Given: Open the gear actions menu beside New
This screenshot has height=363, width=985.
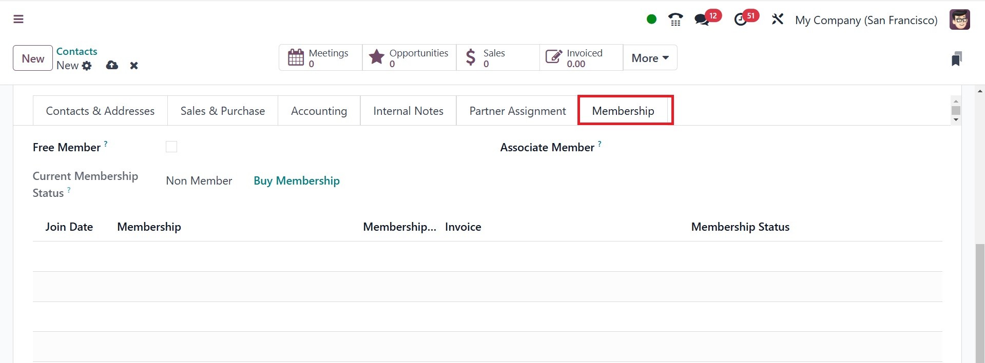Looking at the screenshot, I should click(87, 66).
